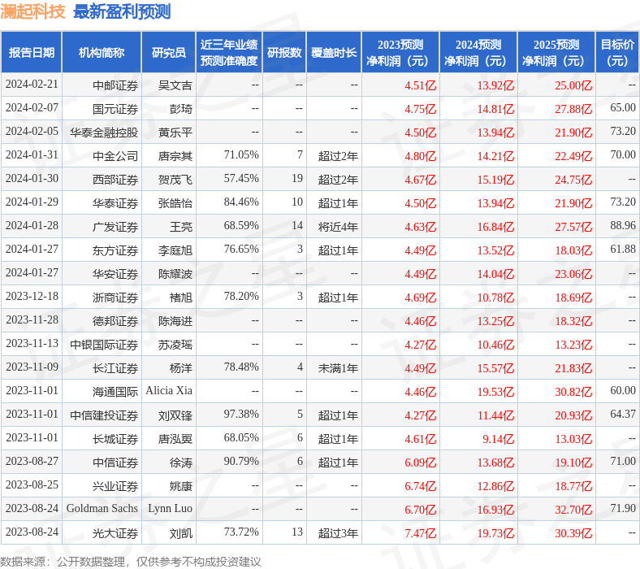Image resolution: width=640 pixels, height=569 pixels.
Task: Click 2023 forecast 7.47亿
Action: point(421,533)
